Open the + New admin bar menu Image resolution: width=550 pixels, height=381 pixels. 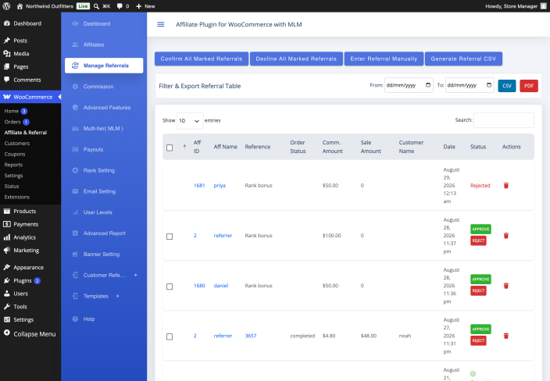[x=145, y=6]
